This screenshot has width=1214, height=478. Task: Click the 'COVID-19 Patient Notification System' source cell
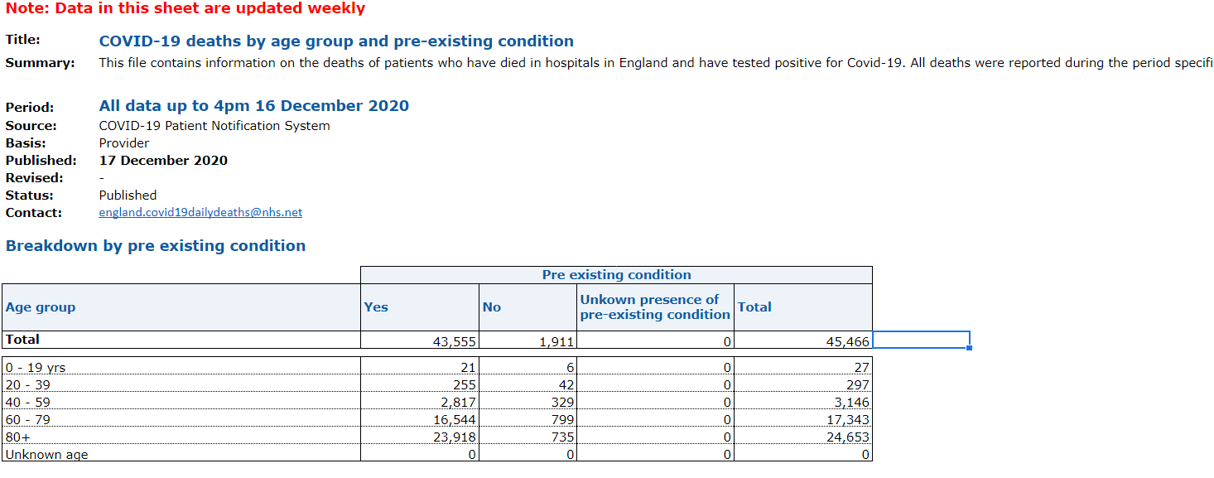coord(214,126)
